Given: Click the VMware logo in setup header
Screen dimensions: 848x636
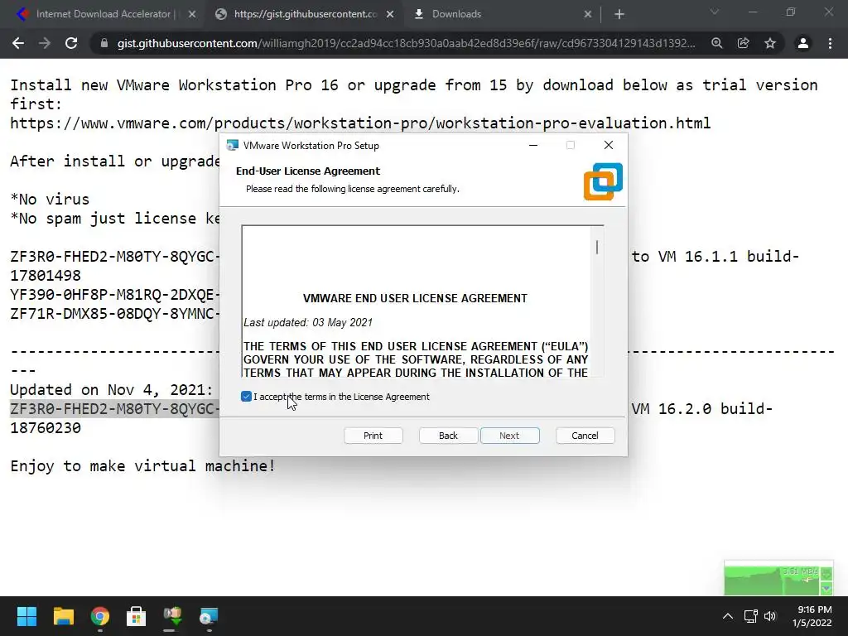Looking at the screenshot, I should pos(603,181).
